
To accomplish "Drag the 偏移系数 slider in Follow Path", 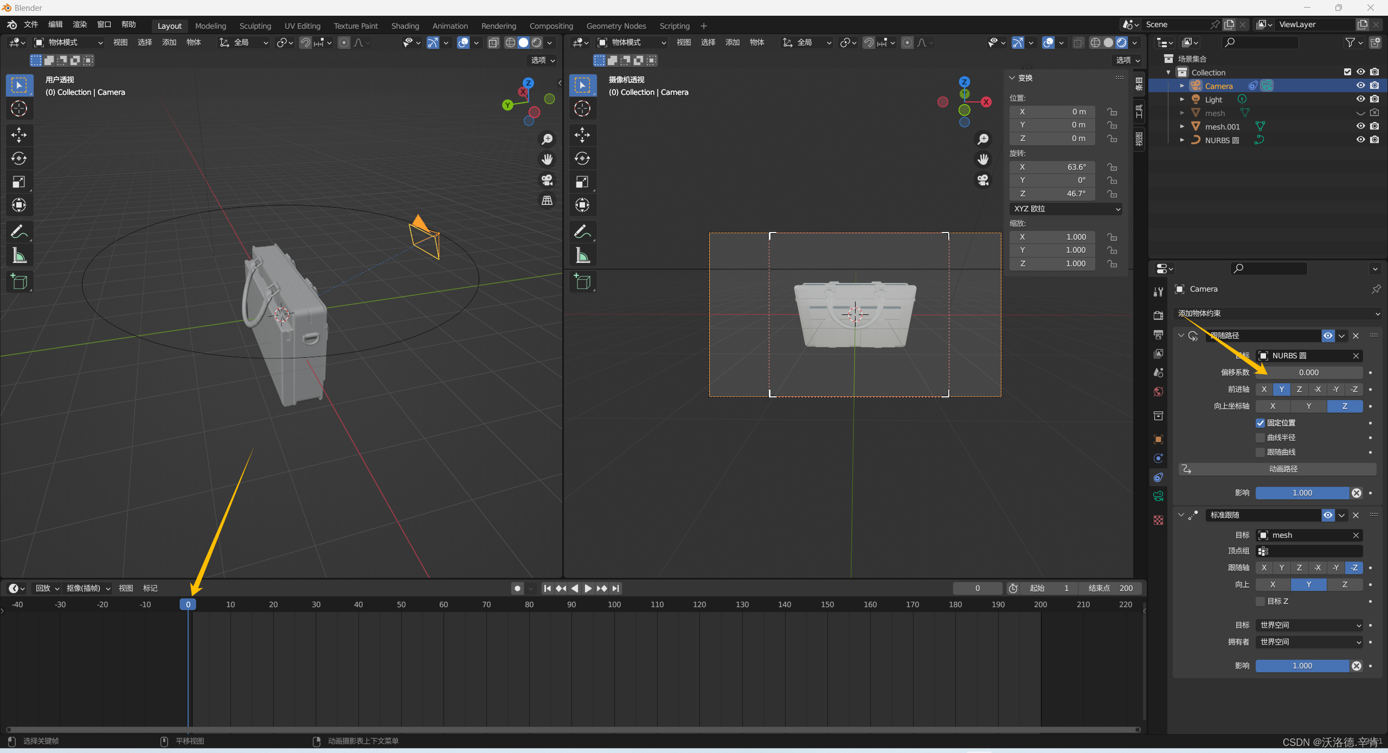I will pos(1309,372).
